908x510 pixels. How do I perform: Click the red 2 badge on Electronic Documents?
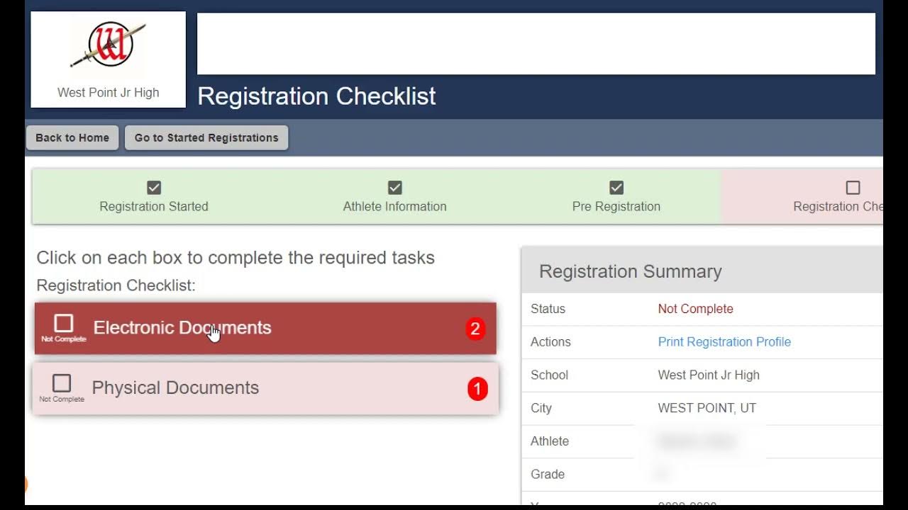(475, 329)
